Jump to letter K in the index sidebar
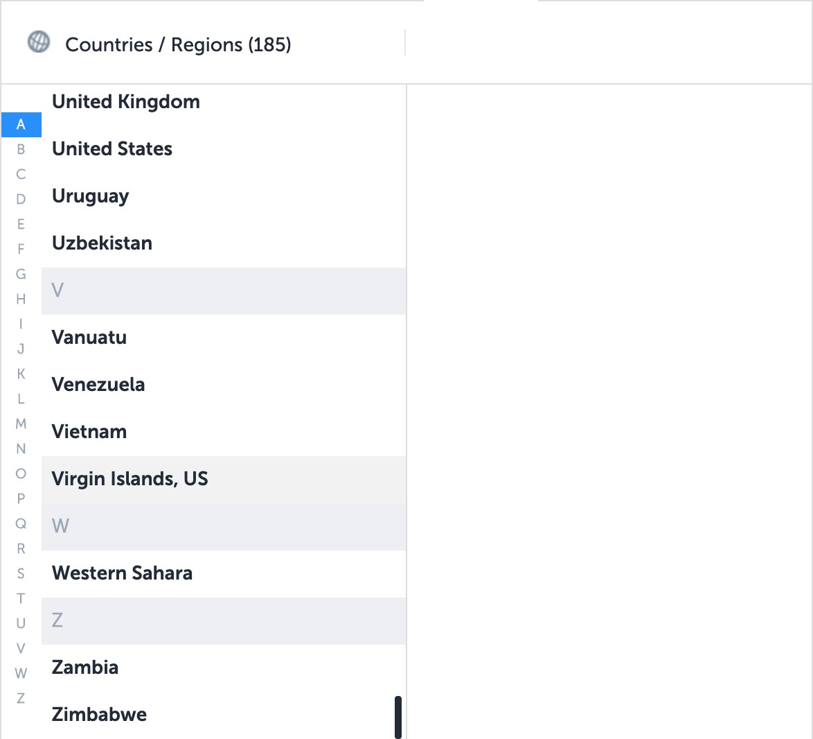813x739 pixels. (x=21, y=374)
